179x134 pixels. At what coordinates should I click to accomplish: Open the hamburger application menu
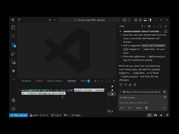(x=19, y=20)
